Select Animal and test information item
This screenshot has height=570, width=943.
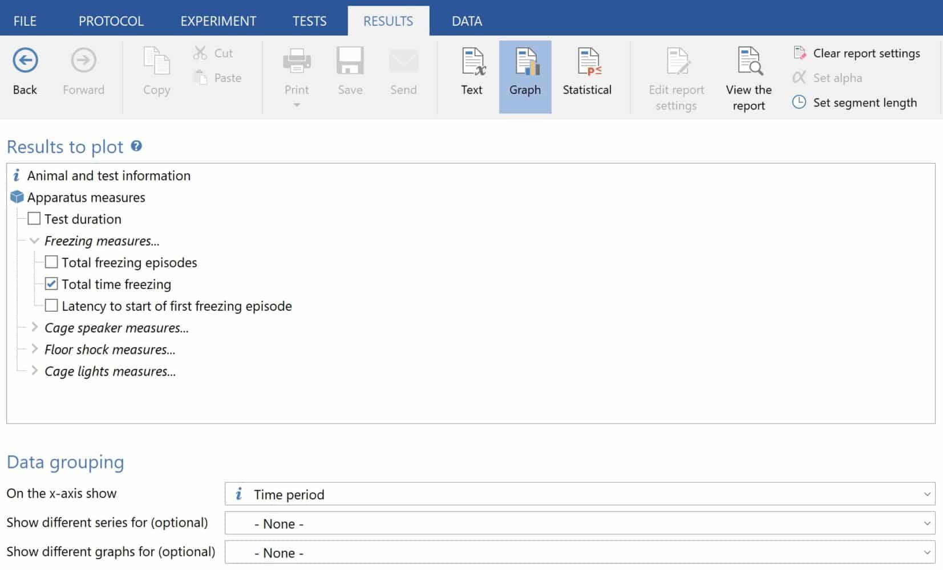pyautogui.click(x=108, y=176)
